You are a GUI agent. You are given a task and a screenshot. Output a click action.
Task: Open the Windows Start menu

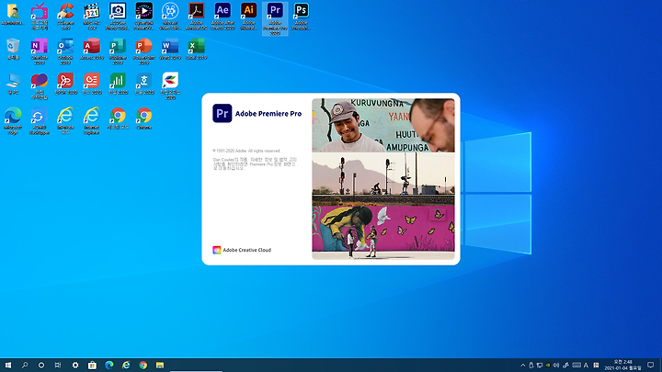tap(8, 366)
